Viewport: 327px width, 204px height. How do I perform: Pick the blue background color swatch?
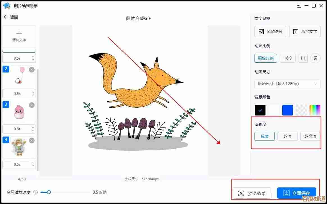click(287, 110)
